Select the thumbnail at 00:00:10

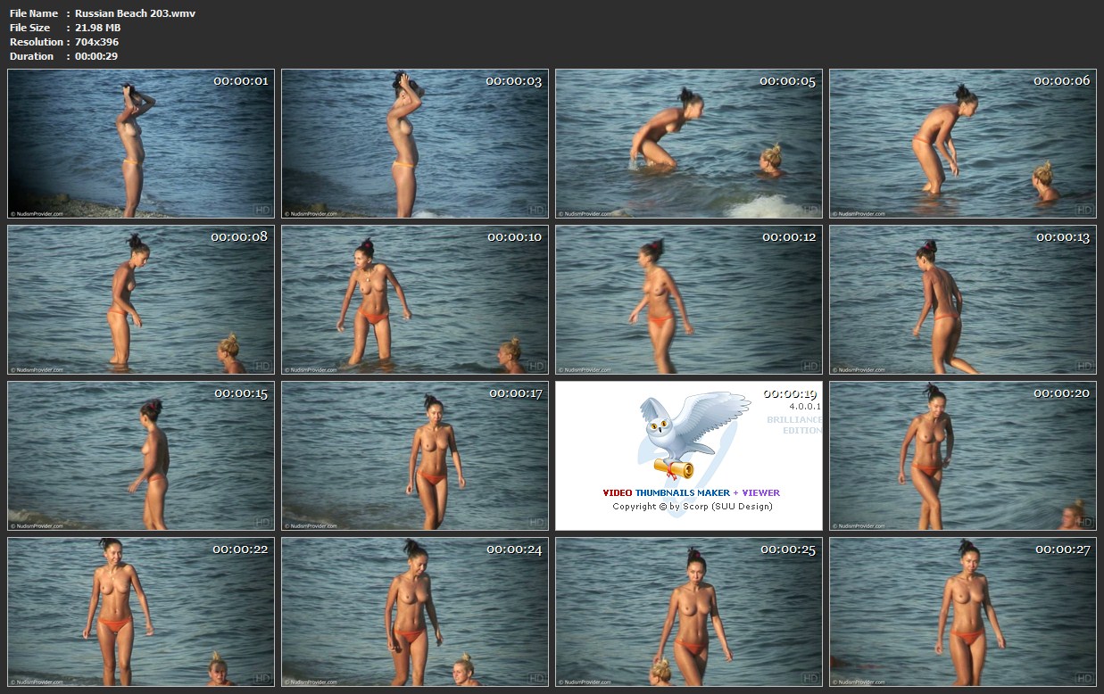[x=415, y=300]
